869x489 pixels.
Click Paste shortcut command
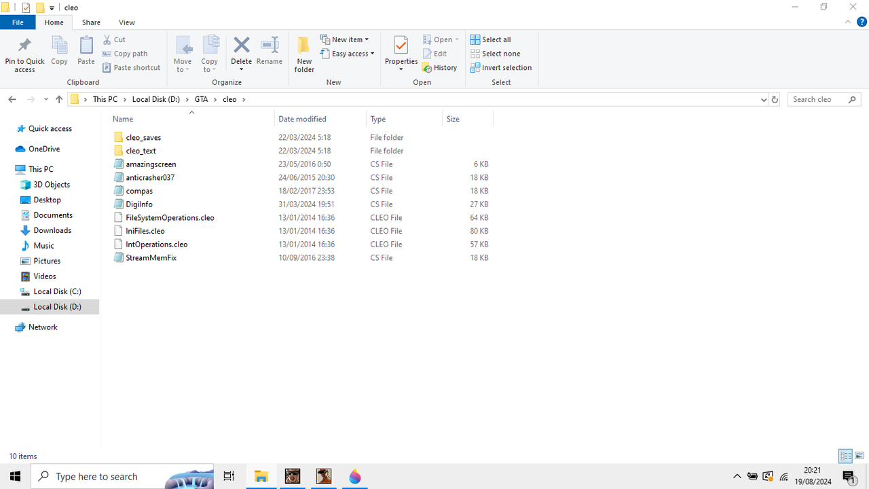click(132, 68)
